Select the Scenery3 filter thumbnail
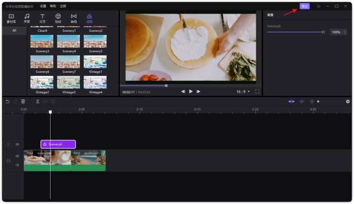Viewport: 354px width, 204px height. (42, 42)
